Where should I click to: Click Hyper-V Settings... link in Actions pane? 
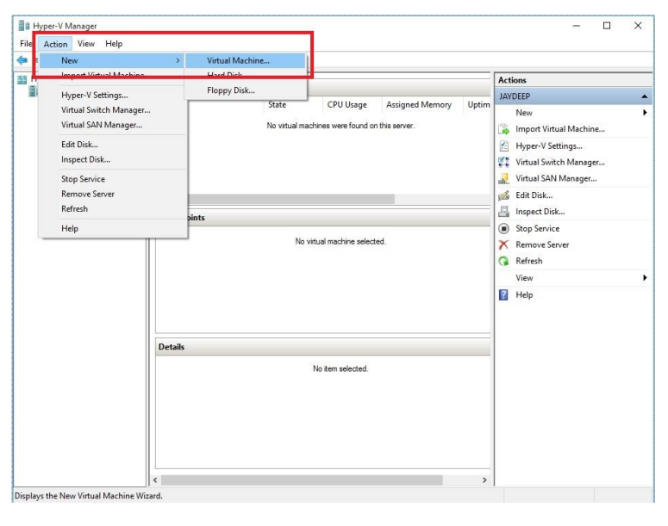click(549, 146)
